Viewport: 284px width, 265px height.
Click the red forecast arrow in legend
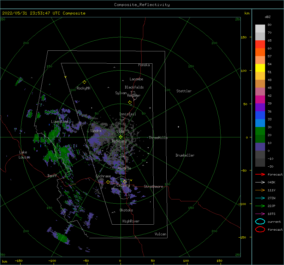(x=260, y=174)
